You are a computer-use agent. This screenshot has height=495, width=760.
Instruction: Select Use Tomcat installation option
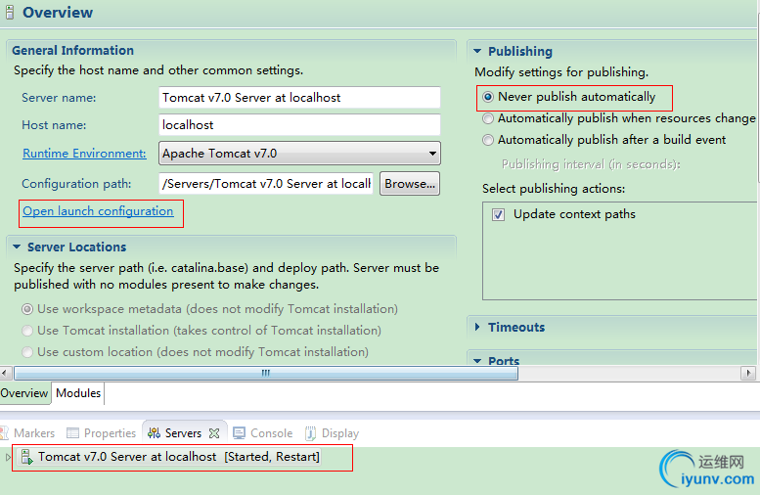[27, 331]
